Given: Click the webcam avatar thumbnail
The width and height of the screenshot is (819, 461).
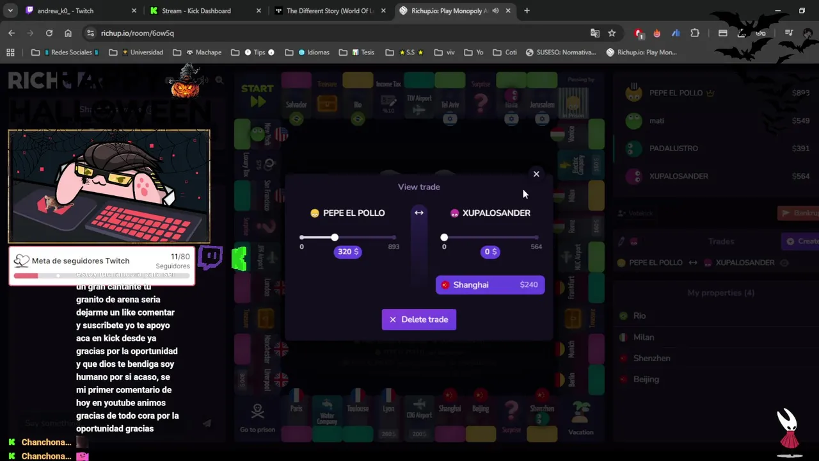Looking at the screenshot, I should point(109,186).
